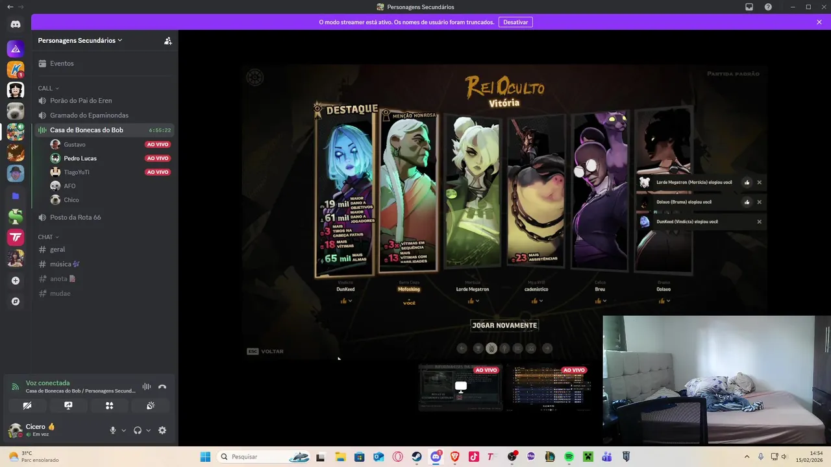Screen dimensions: 831x467
Task: Select user Chico in voice list
Action: (x=110, y=200)
